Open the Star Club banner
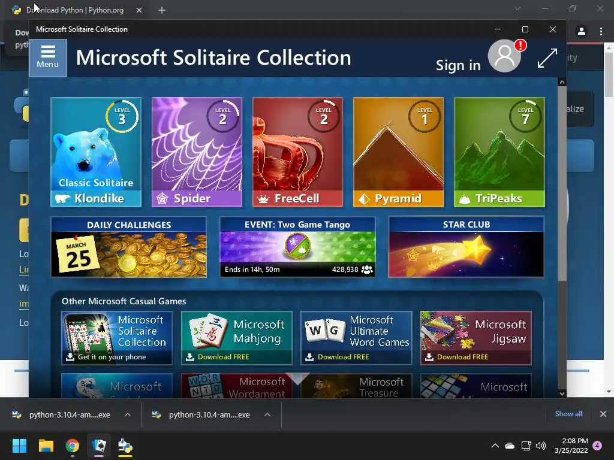This screenshot has width=614, height=460. (466, 247)
